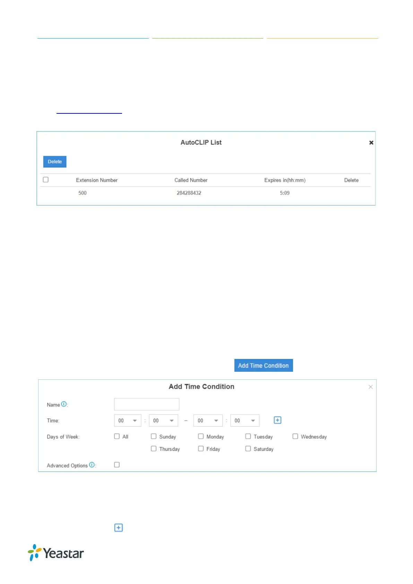Close the AutoCLIP List dialog

tap(371, 143)
